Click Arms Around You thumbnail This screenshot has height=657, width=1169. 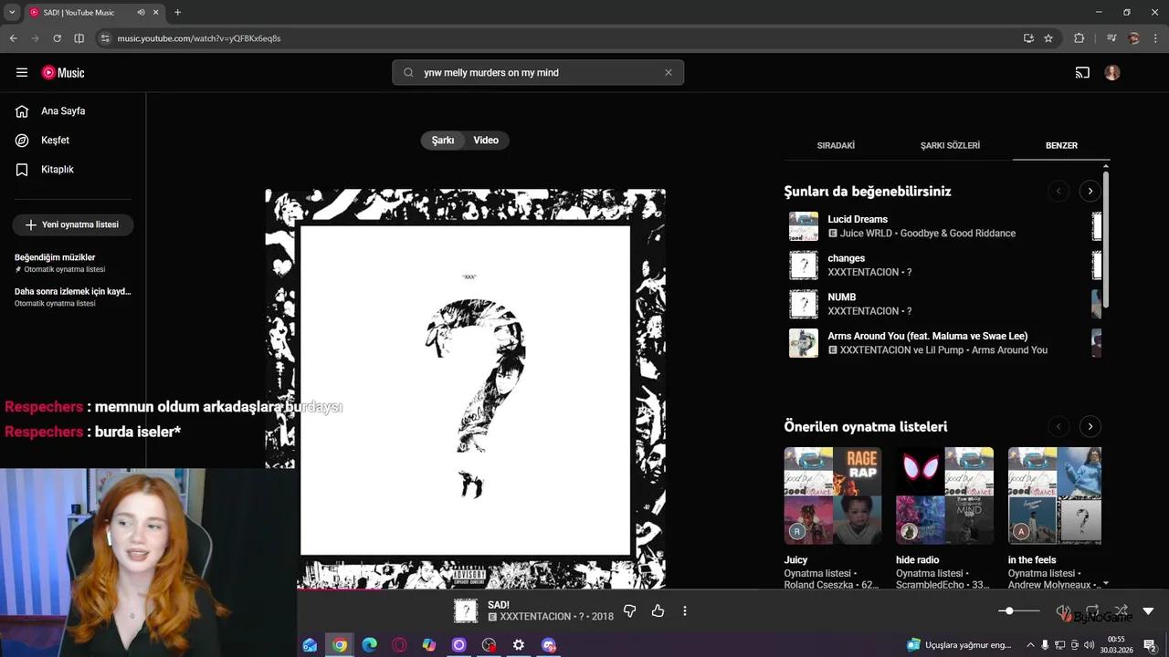point(804,343)
